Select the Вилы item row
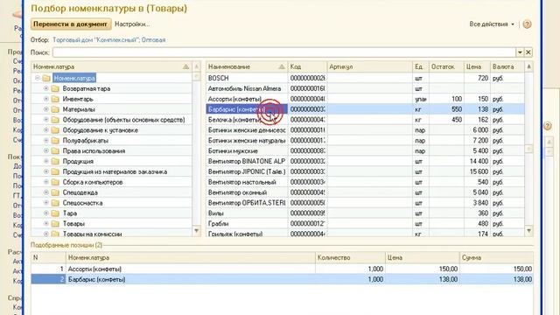The width and height of the screenshot is (560, 315). pos(365,213)
